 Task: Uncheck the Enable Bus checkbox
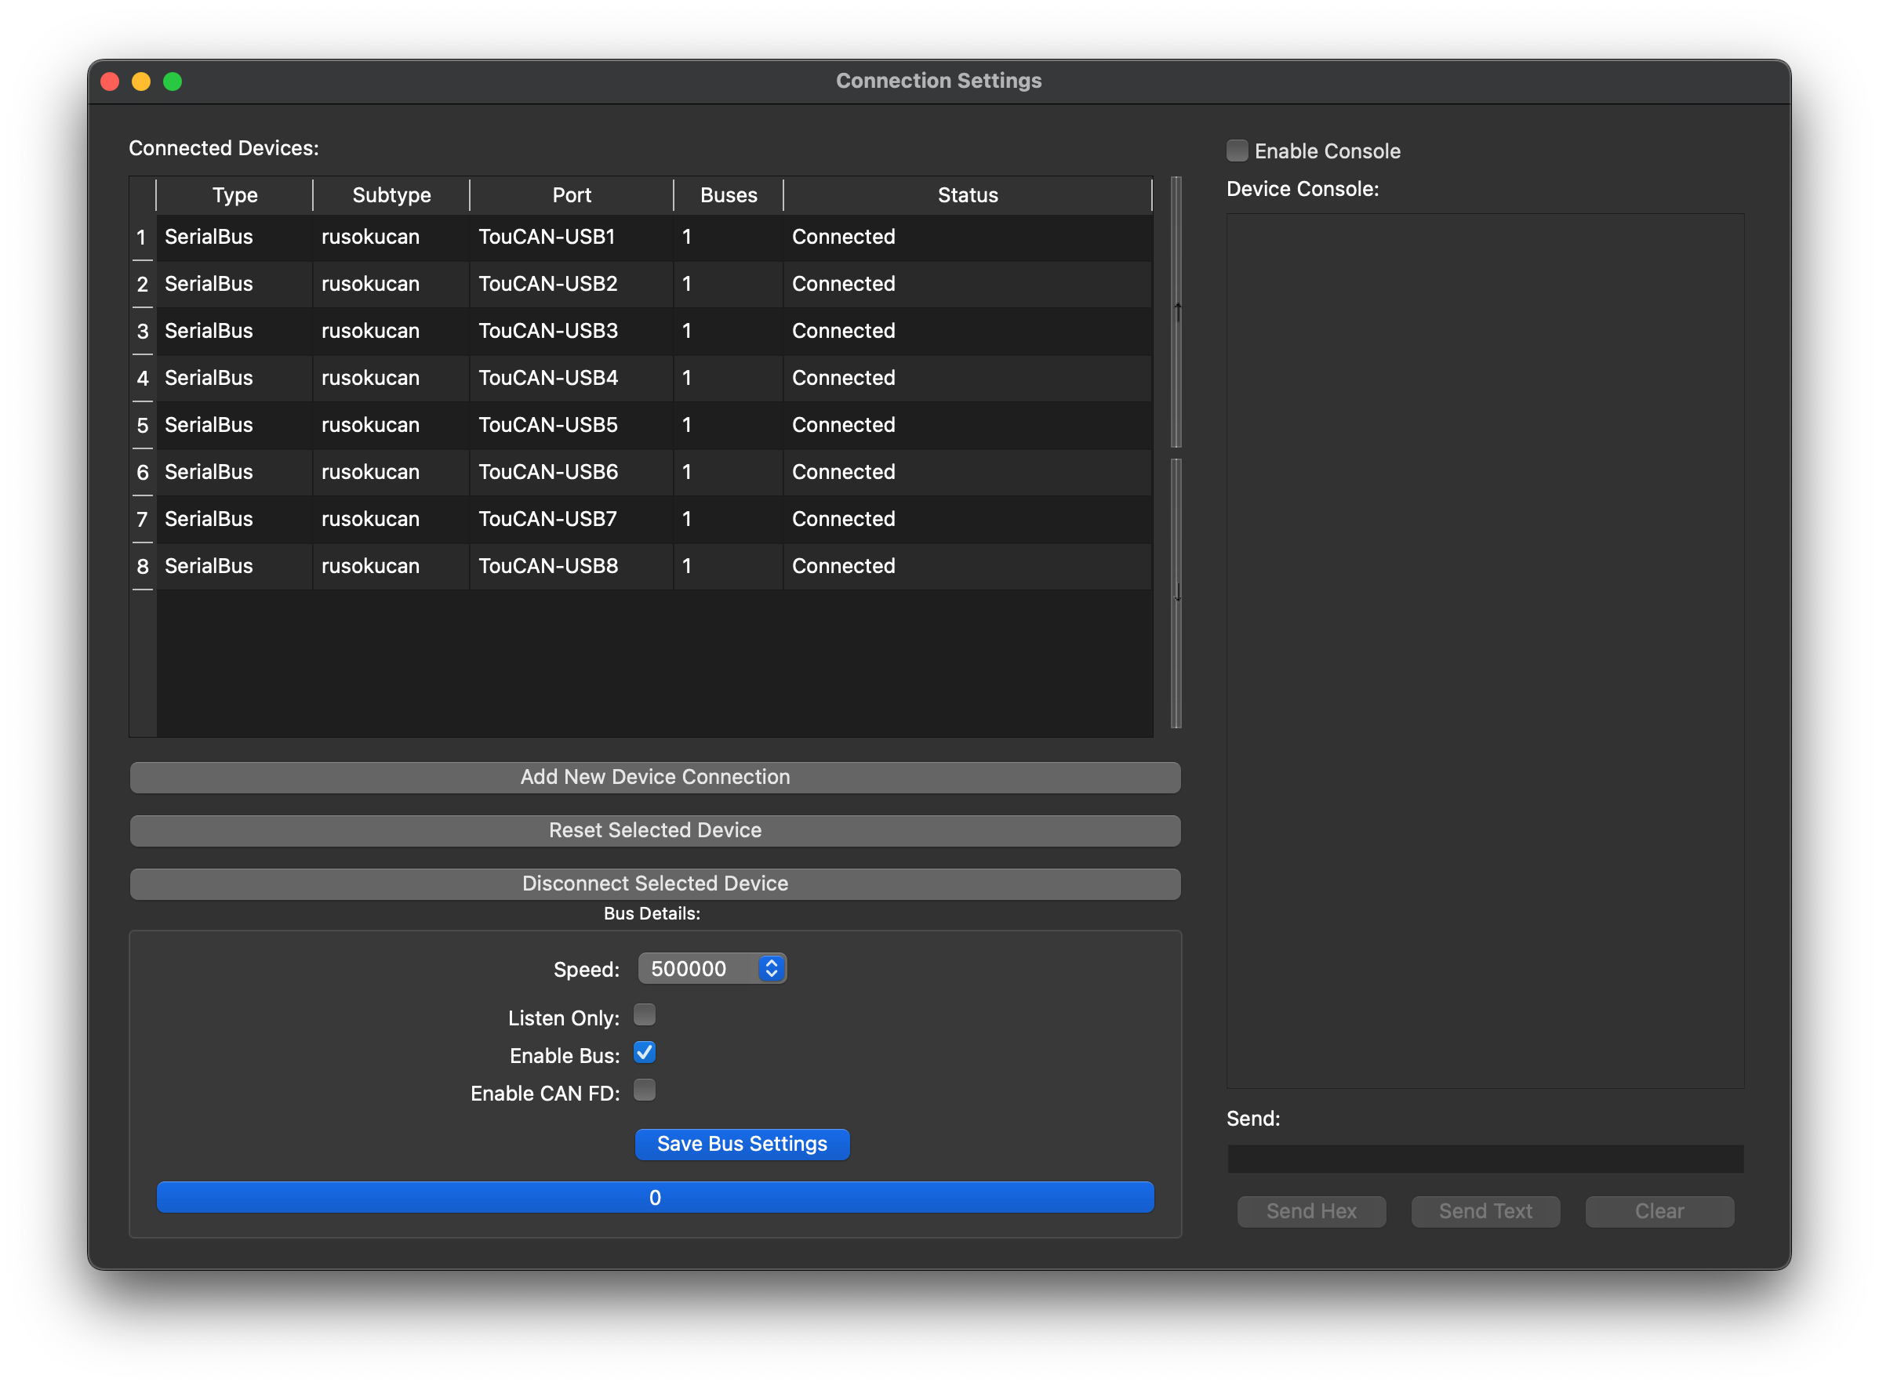tap(645, 1053)
